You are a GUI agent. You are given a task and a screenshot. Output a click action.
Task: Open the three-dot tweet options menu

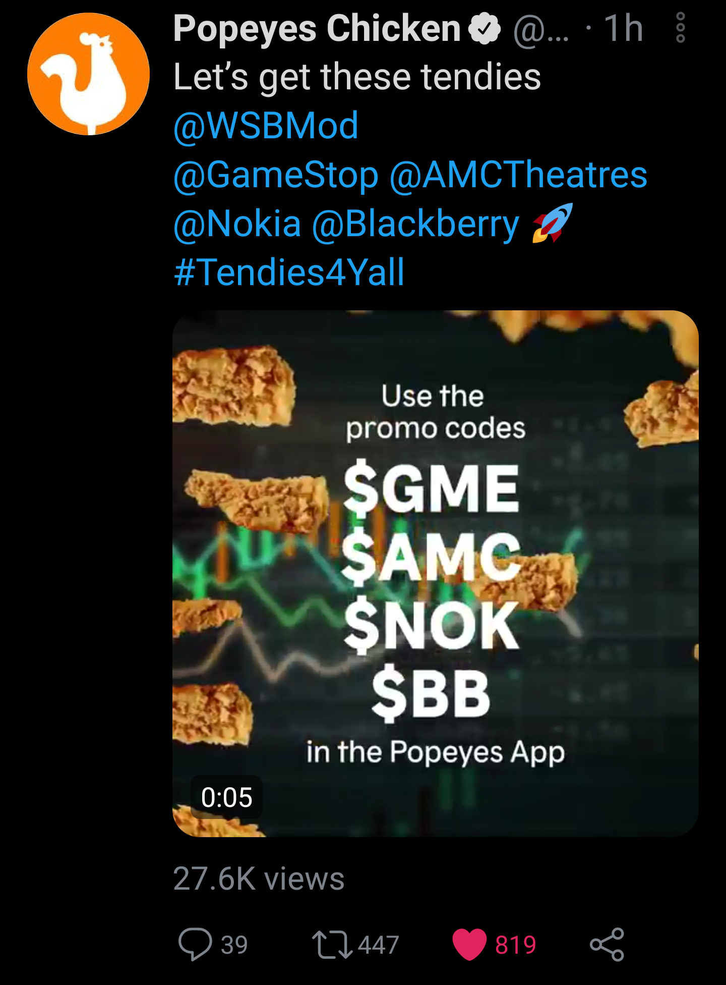click(x=680, y=28)
